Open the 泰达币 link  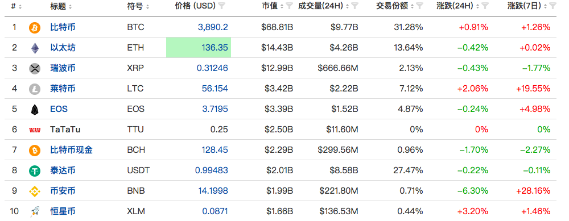click(63, 170)
